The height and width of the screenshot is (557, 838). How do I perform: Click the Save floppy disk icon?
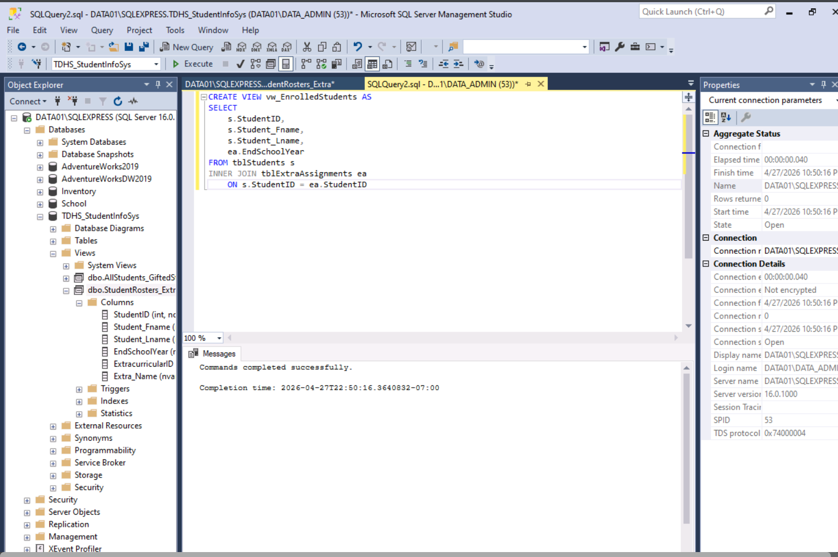129,47
